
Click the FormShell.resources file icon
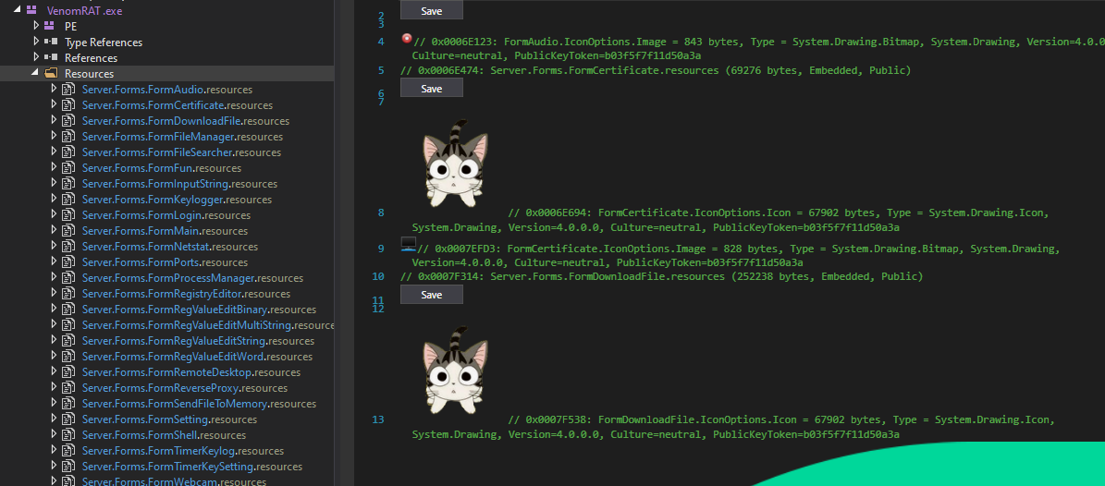(68, 434)
